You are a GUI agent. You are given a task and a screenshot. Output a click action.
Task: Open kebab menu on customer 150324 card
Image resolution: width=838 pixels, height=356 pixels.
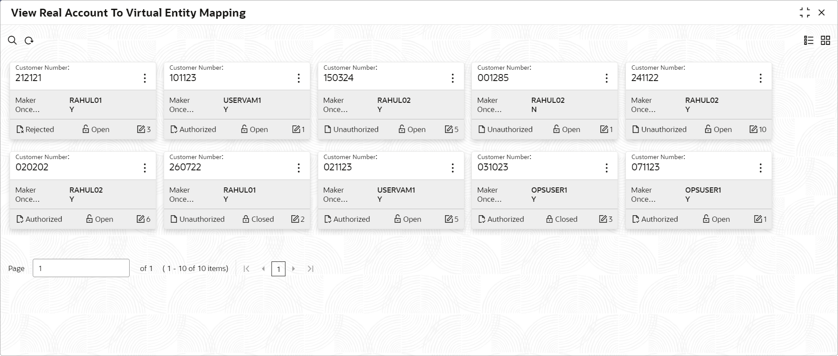[453, 78]
